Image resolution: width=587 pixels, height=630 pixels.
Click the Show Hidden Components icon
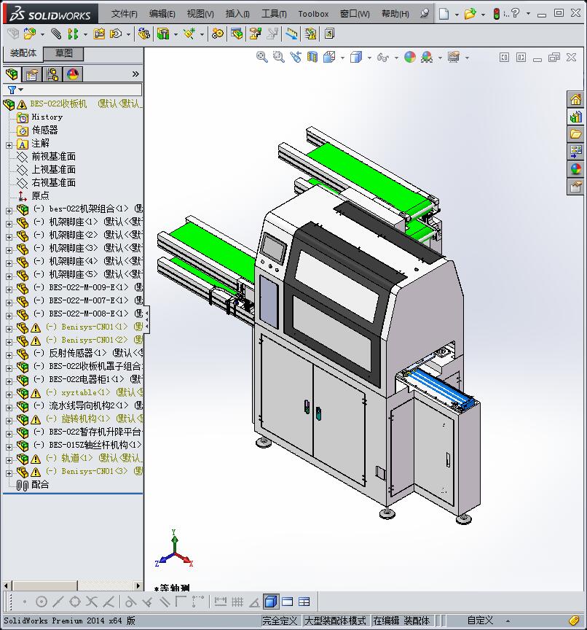[x=143, y=34]
